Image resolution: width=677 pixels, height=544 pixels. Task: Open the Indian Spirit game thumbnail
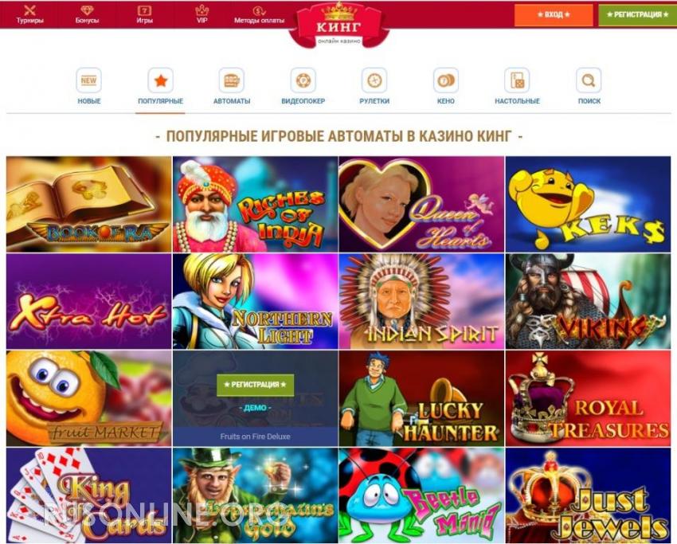coord(421,301)
